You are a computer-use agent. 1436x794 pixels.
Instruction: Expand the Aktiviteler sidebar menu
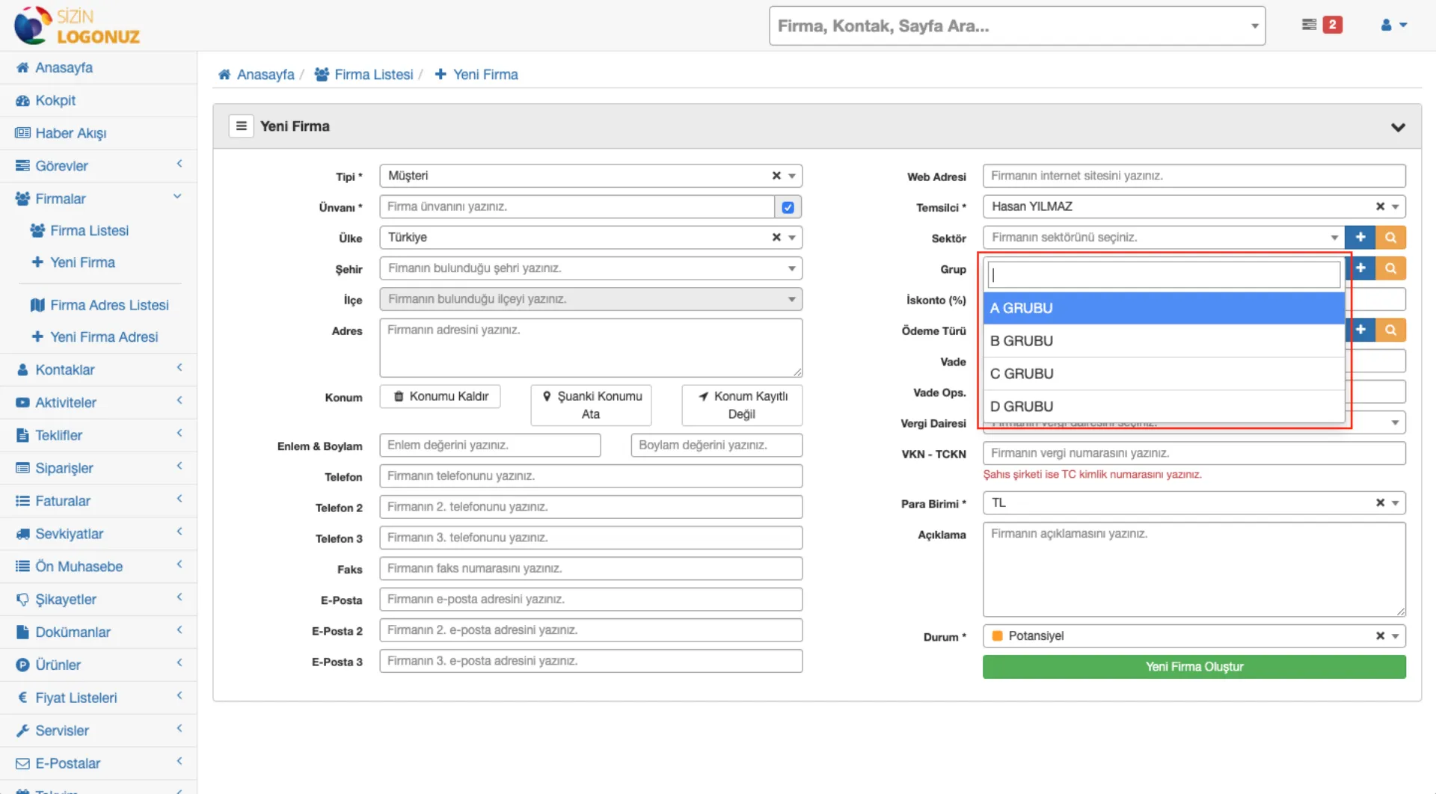coord(98,403)
